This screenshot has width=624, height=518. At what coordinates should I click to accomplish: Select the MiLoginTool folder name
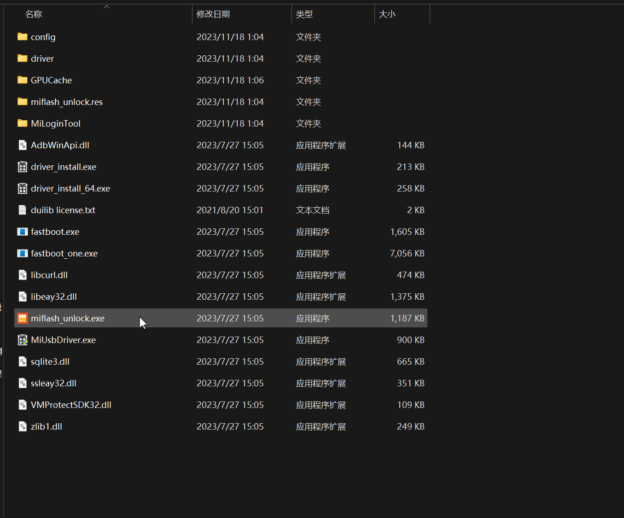(56, 123)
